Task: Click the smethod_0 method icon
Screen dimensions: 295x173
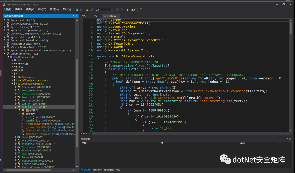Action: click(x=23, y=130)
